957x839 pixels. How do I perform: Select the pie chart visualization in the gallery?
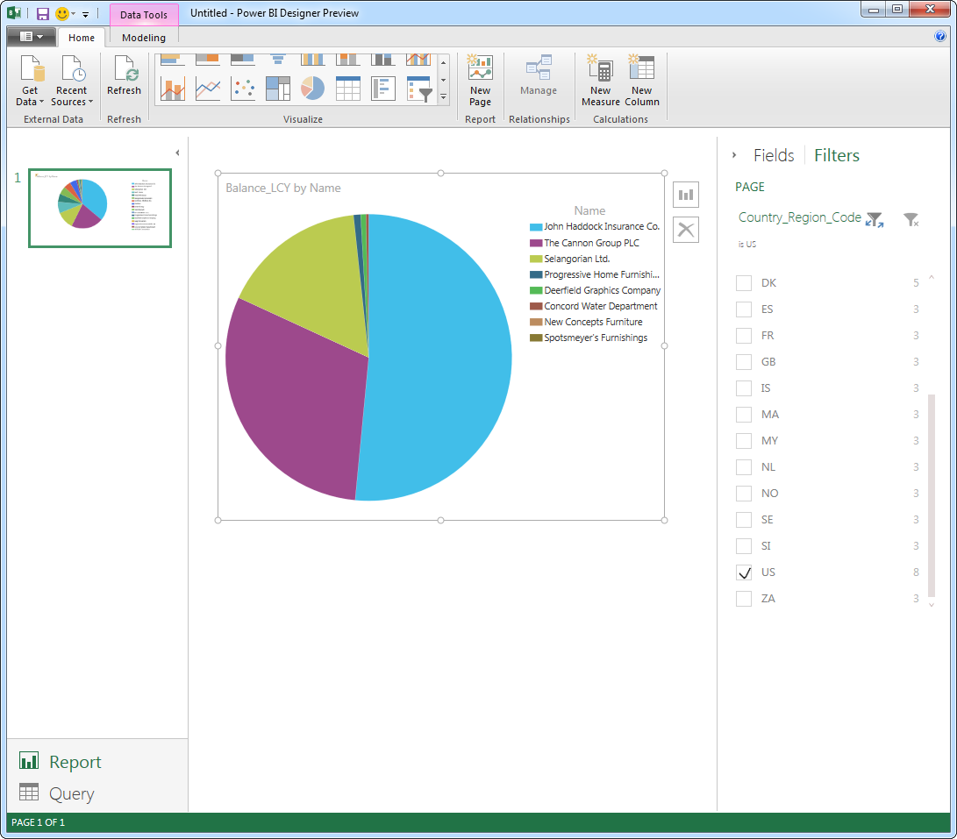point(313,89)
